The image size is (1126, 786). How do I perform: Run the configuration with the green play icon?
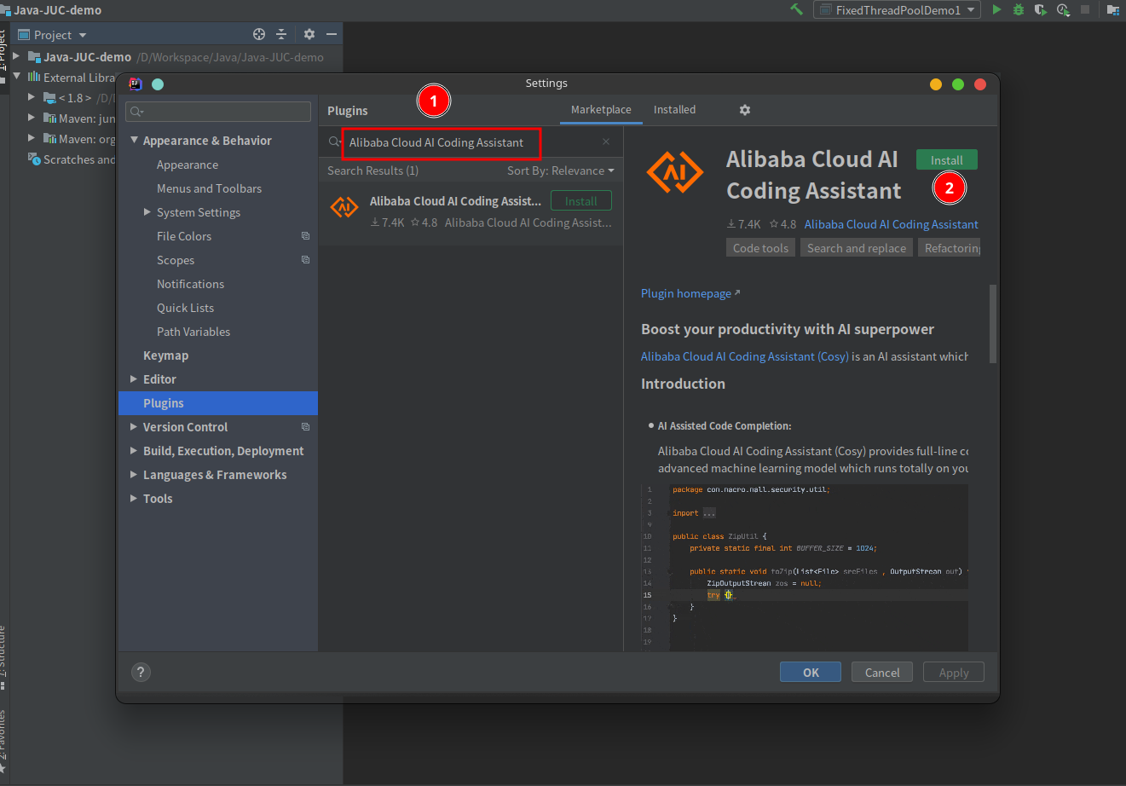[996, 9]
